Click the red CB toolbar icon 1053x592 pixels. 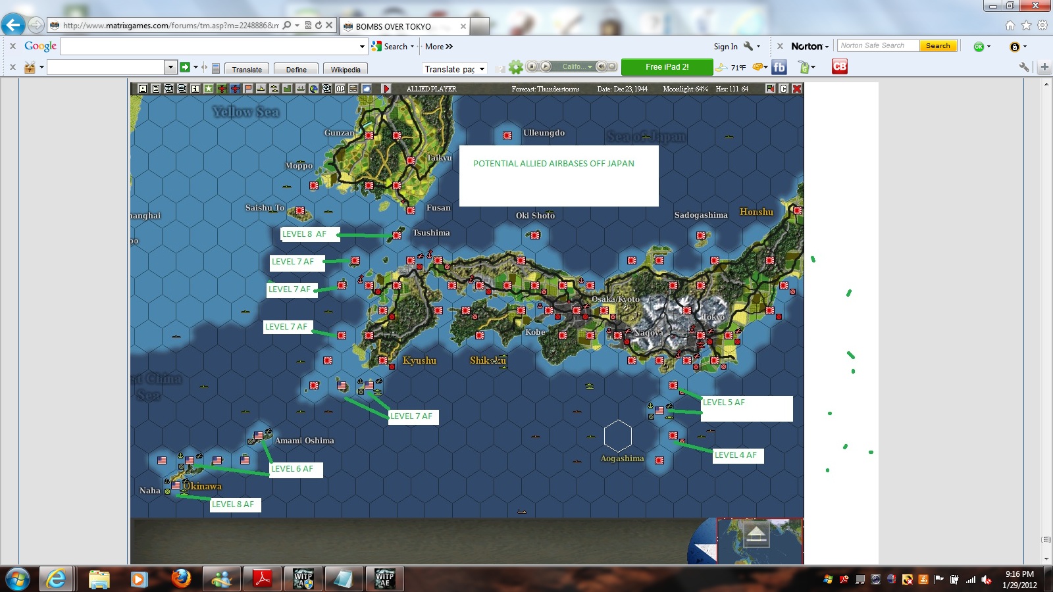click(x=840, y=66)
